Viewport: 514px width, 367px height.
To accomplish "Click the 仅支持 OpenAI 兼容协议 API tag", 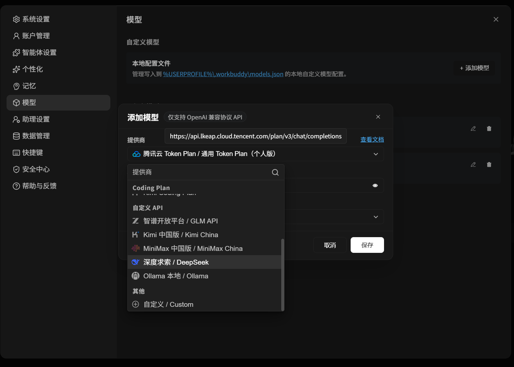I will 205,117.
